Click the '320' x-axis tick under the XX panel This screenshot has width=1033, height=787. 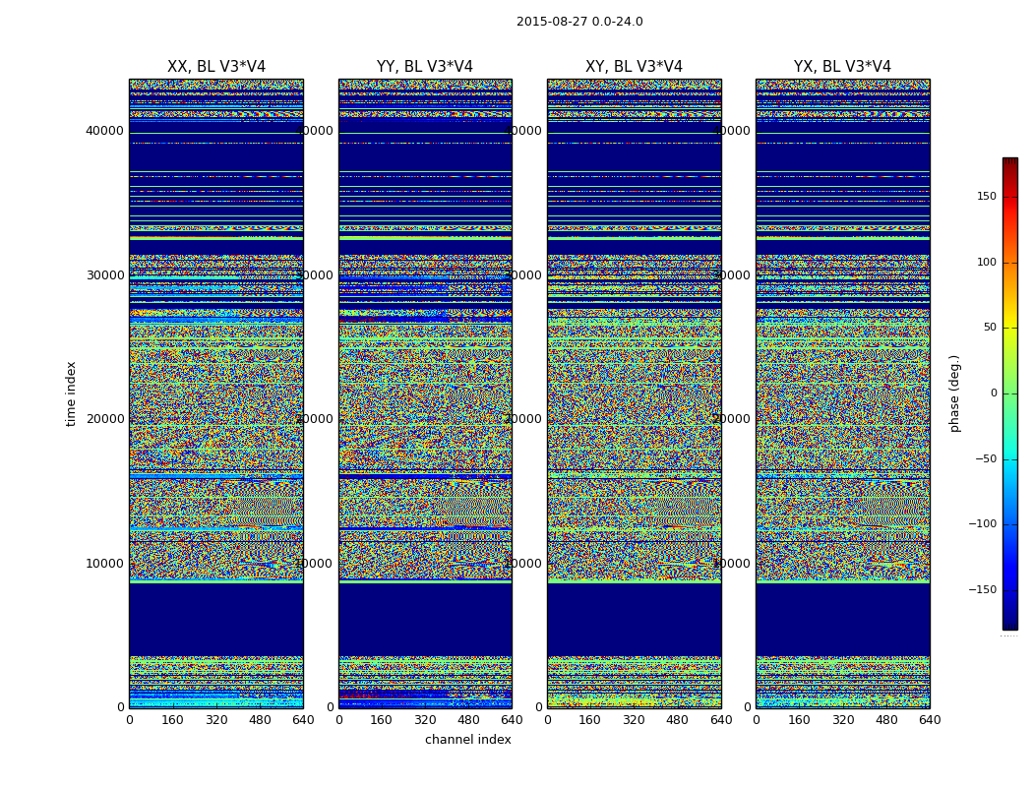pos(216,720)
